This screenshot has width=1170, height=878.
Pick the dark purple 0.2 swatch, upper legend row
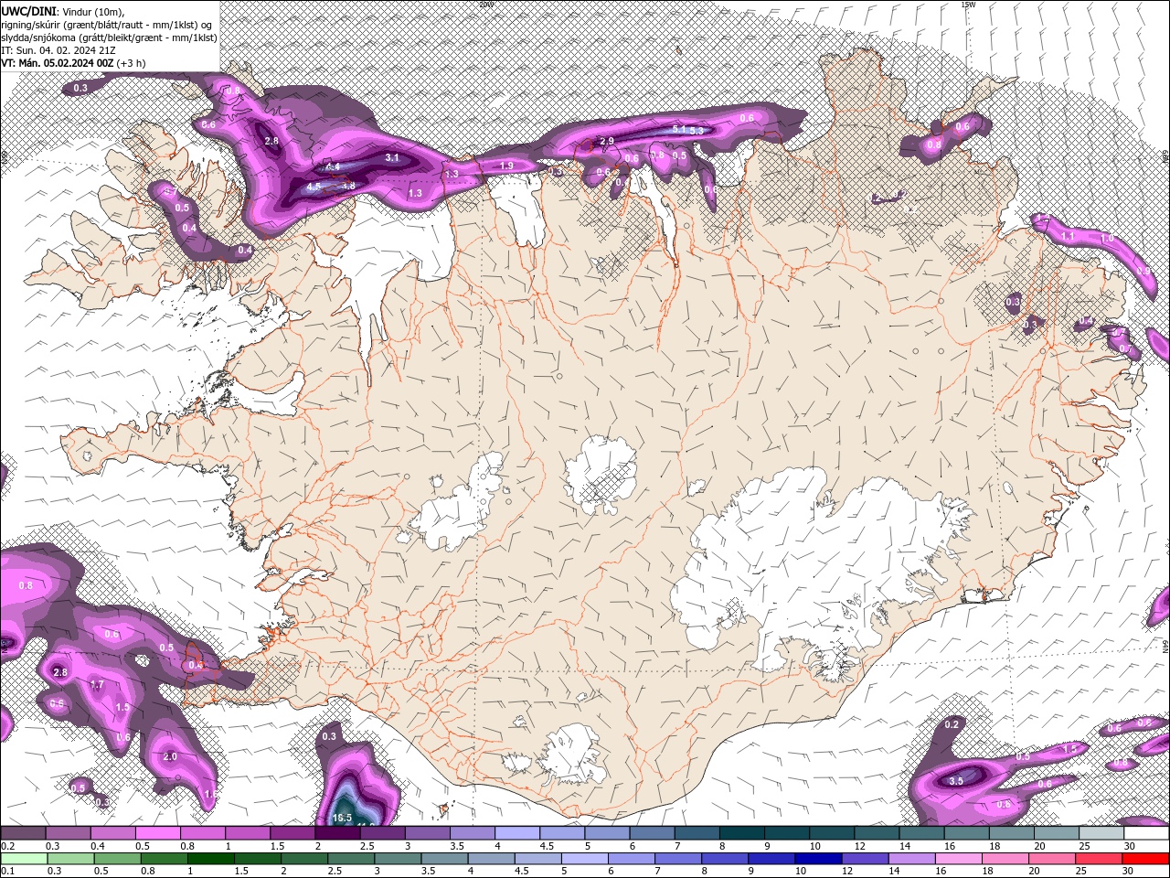(x=23, y=833)
